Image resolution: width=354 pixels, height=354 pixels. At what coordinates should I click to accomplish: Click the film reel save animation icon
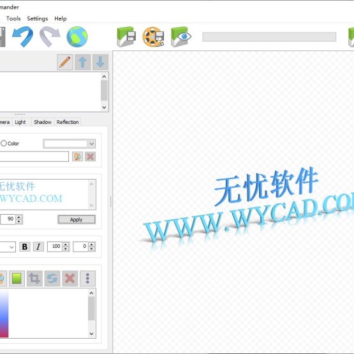tap(153, 36)
